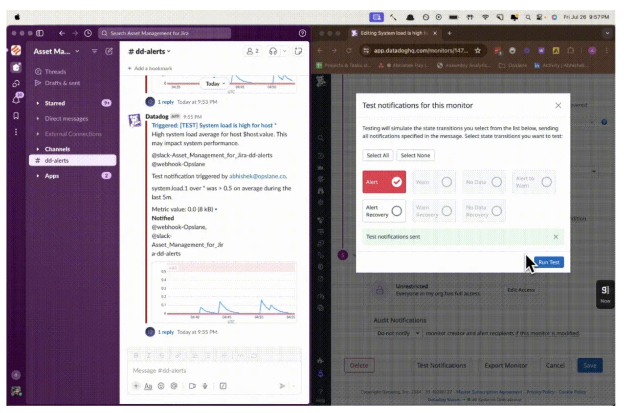The image size is (626, 413).
Task: Open dd-alerts channel name dropdown
Action: coord(150,51)
